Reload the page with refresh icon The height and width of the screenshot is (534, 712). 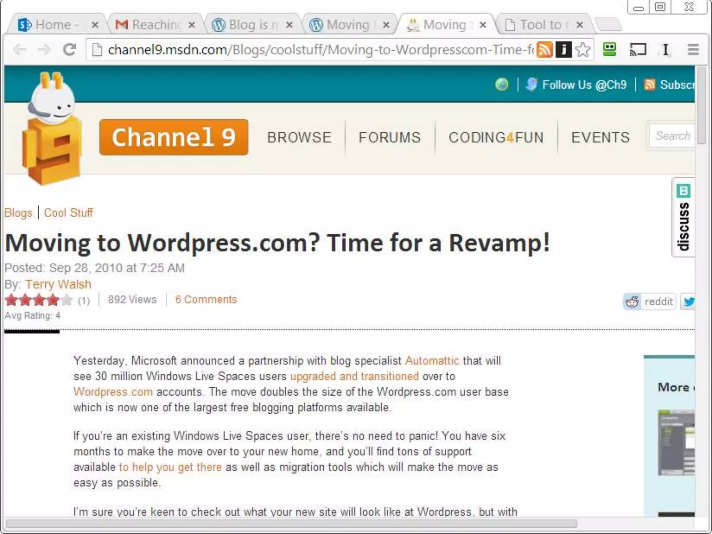[x=70, y=50]
